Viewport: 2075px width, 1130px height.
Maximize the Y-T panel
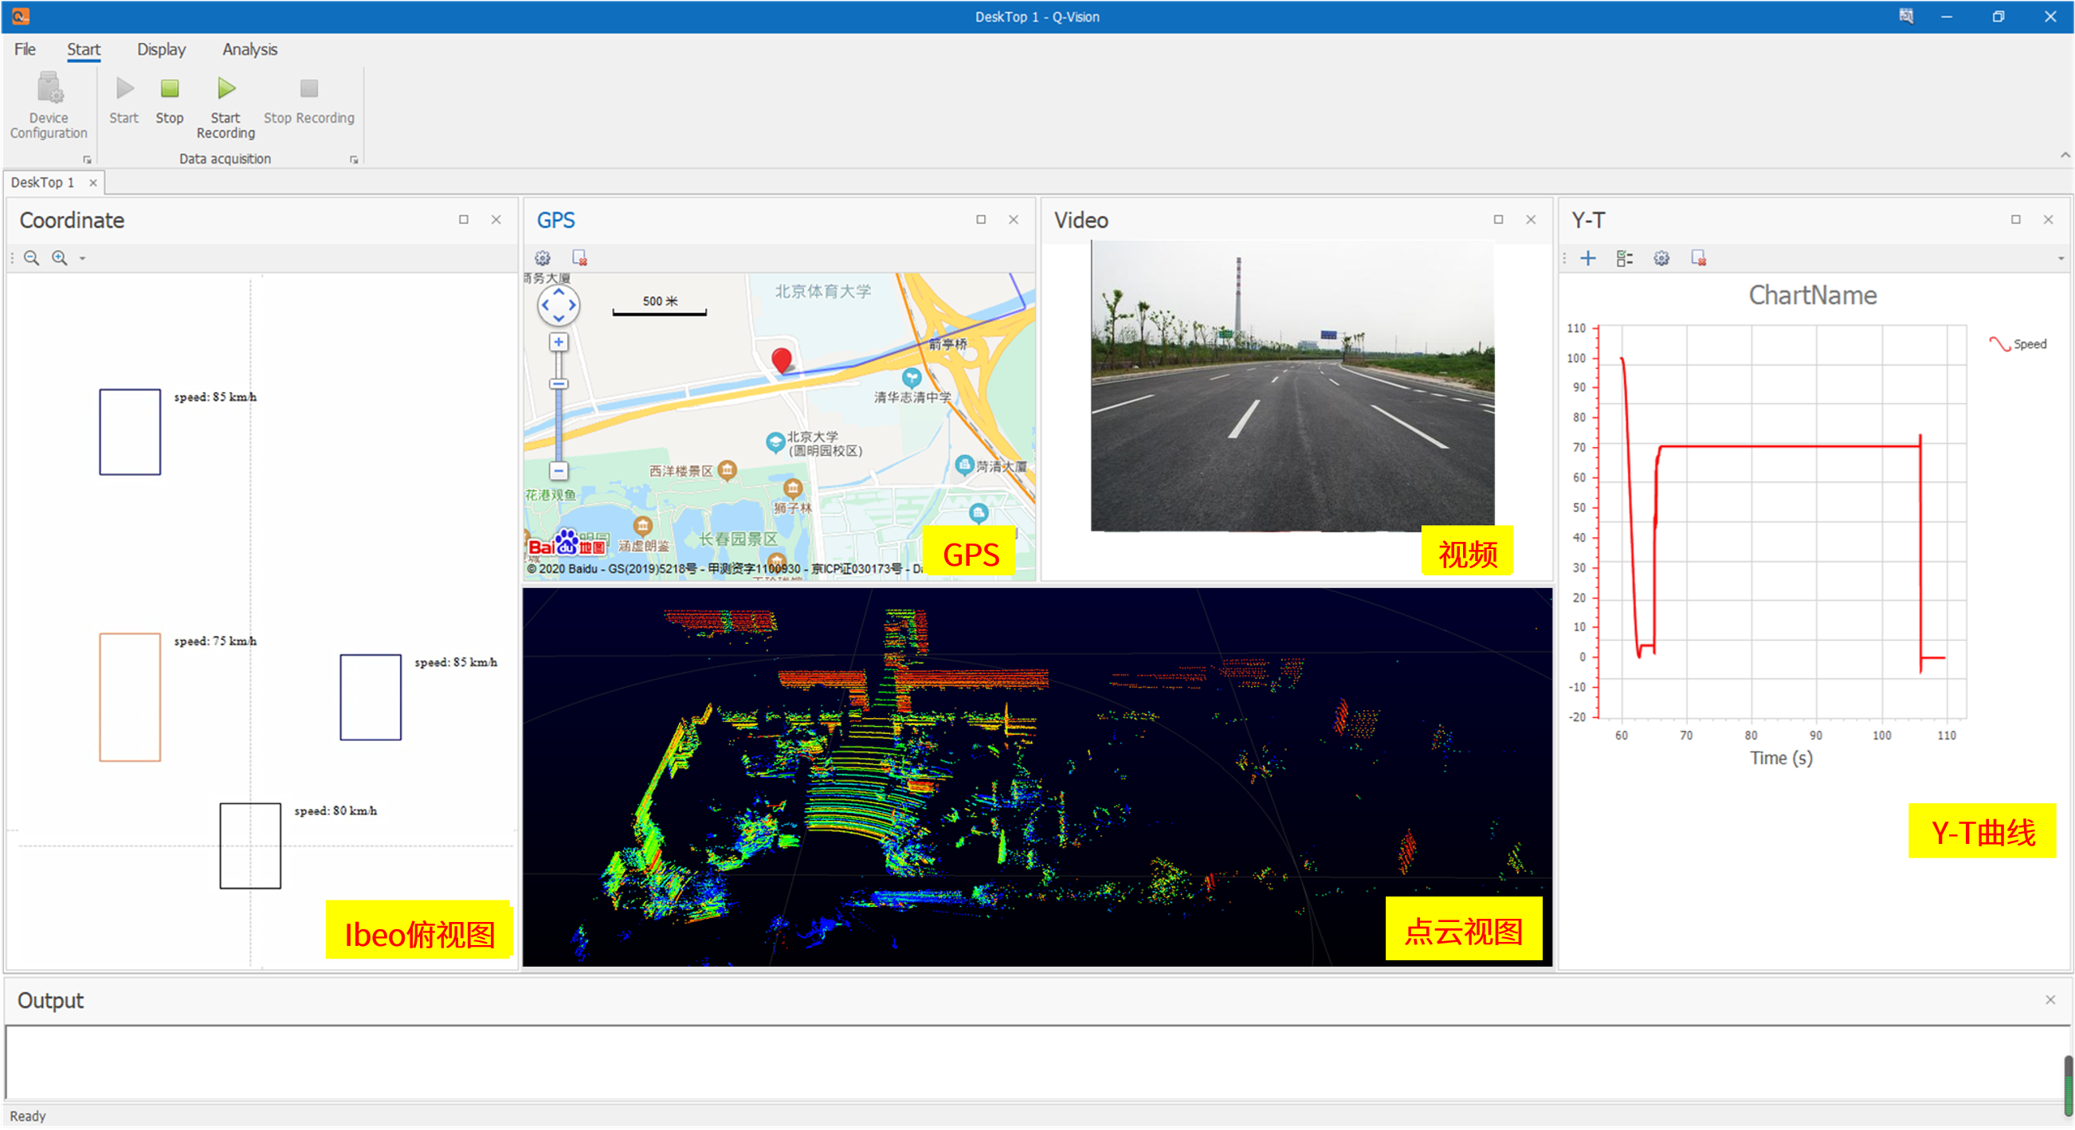(x=2014, y=219)
